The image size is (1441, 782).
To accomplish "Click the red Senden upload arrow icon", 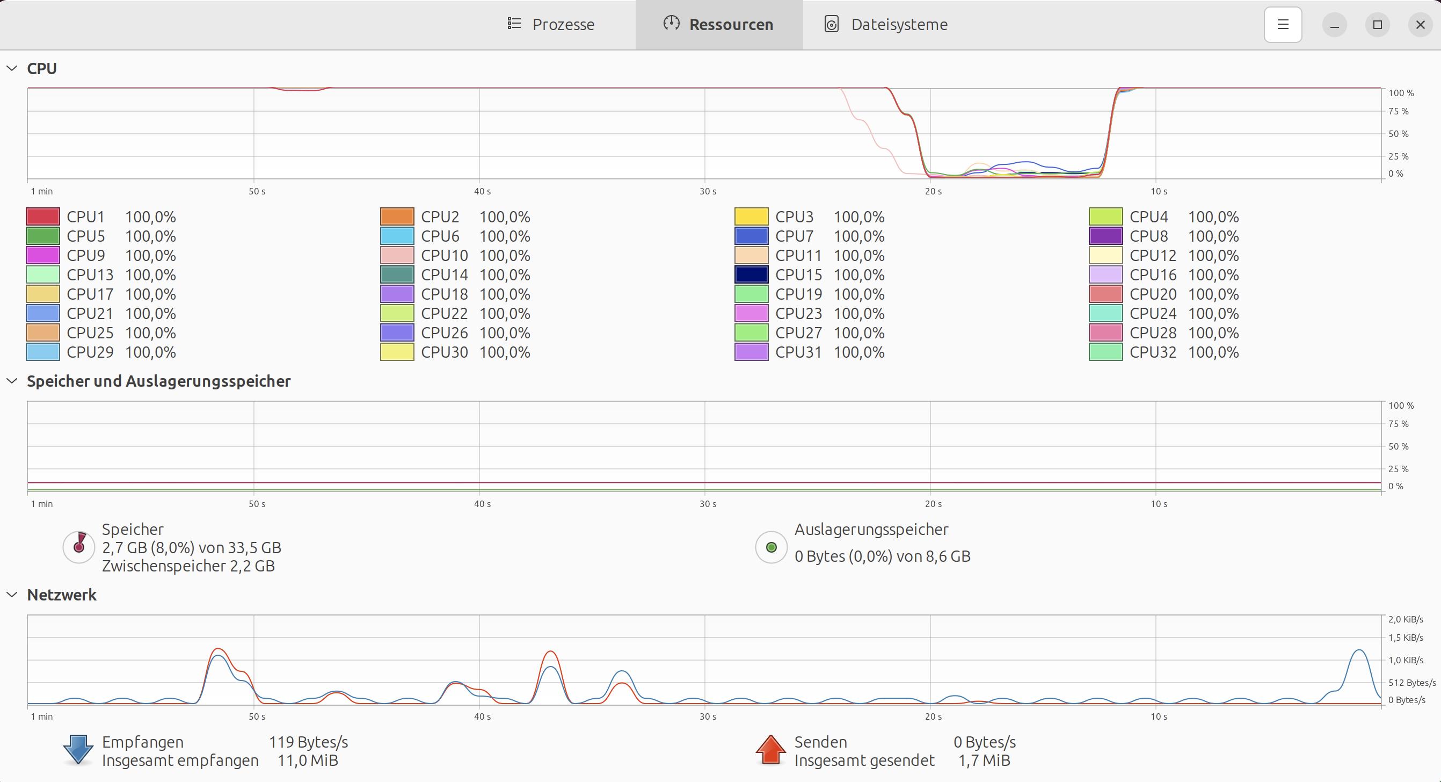I will coord(771,750).
